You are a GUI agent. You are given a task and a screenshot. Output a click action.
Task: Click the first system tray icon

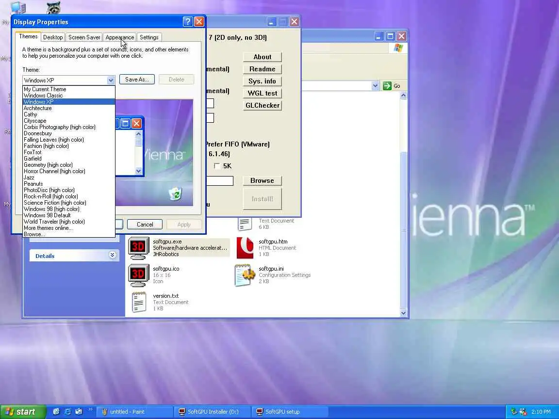point(514,412)
